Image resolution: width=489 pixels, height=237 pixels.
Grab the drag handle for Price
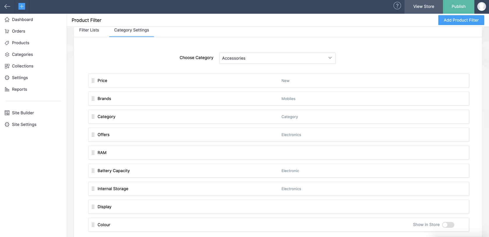coord(93,81)
